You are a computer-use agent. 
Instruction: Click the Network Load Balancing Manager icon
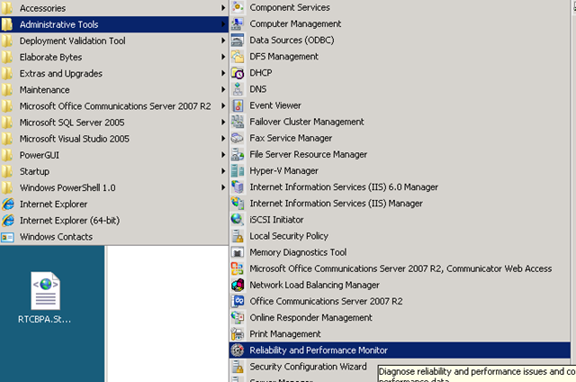(238, 285)
